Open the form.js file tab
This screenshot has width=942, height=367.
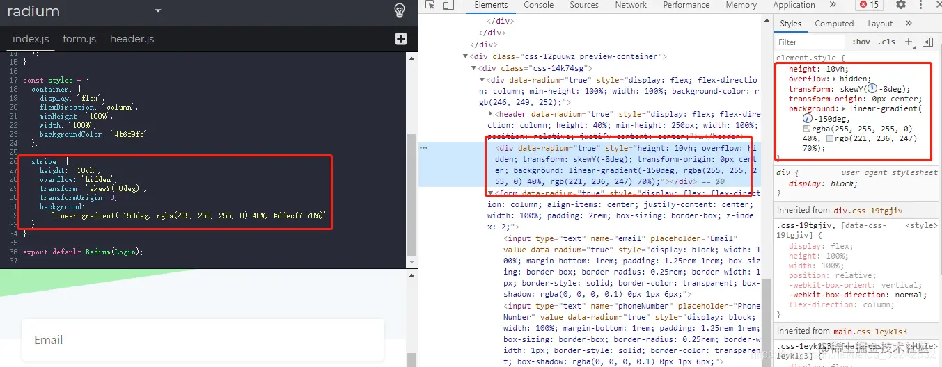pyautogui.click(x=79, y=39)
